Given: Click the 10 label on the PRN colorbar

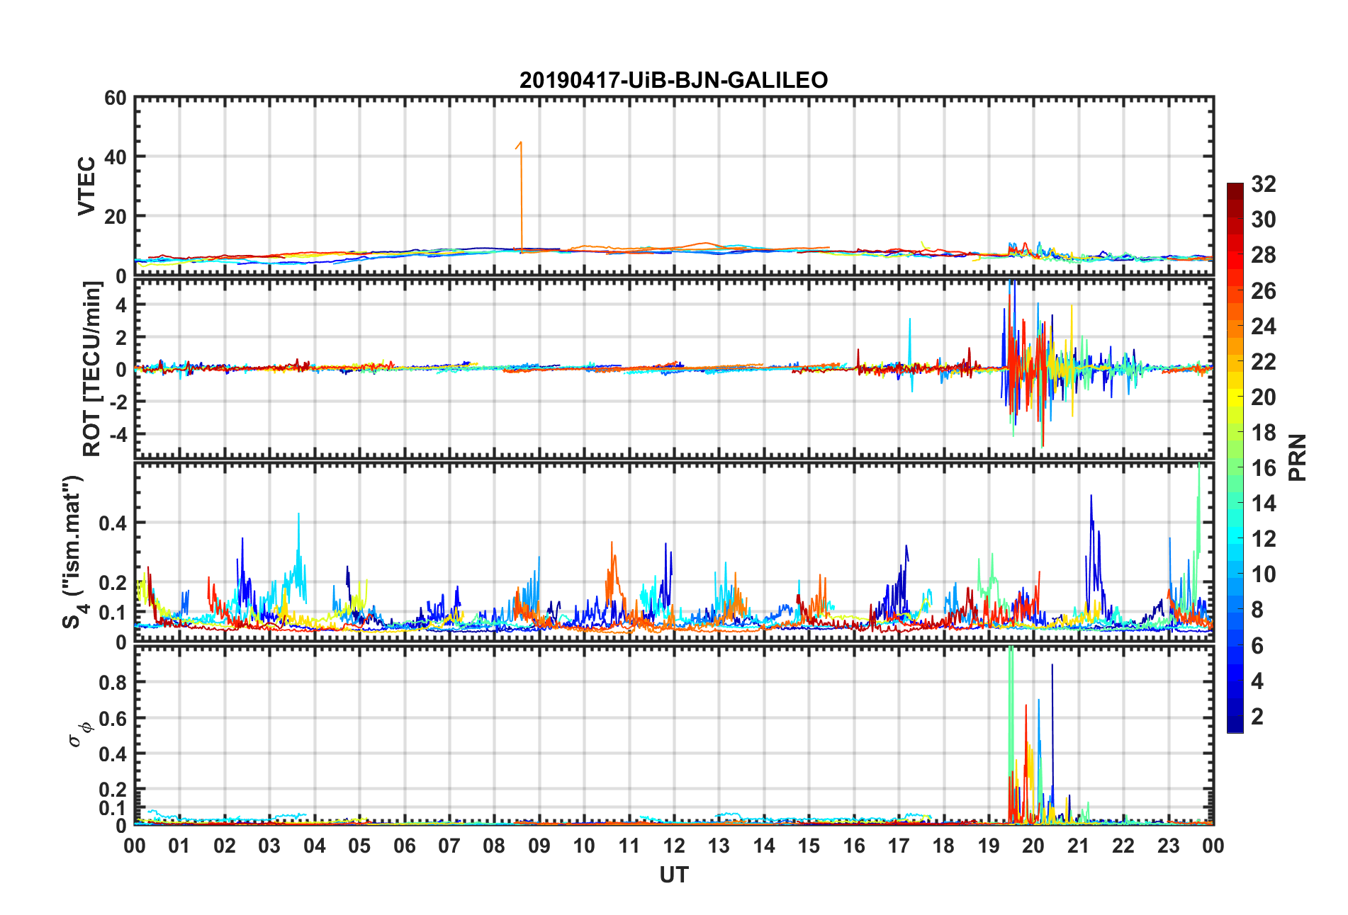Looking at the screenshot, I should [x=1264, y=574].
